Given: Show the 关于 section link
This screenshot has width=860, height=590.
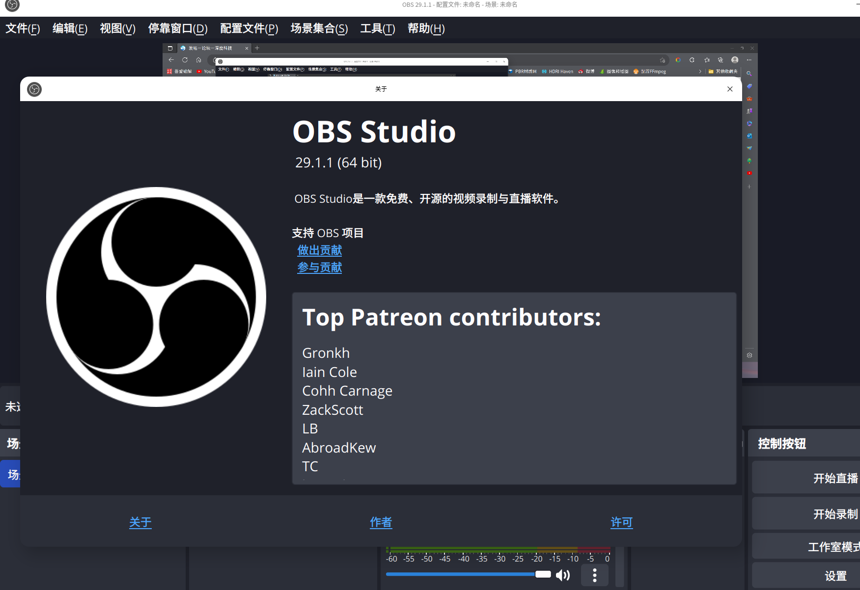Looking at the screenshot, I should tap(140, 522).
